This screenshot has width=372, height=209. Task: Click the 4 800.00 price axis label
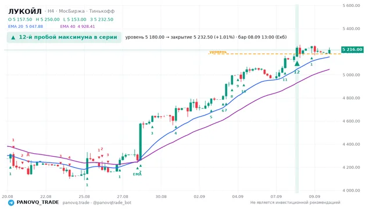pos(351,98)
